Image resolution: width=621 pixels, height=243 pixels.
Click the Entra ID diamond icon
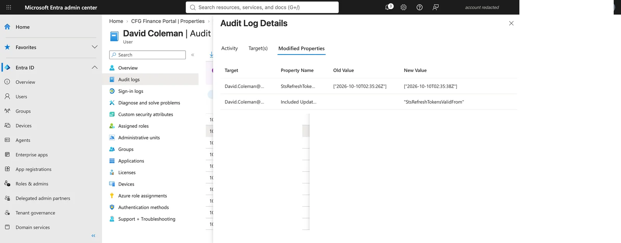click(x=7, y=67)
